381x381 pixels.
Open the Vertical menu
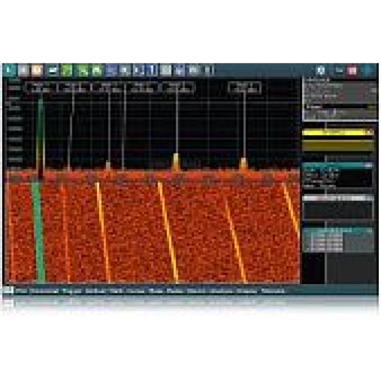[95, 291]
